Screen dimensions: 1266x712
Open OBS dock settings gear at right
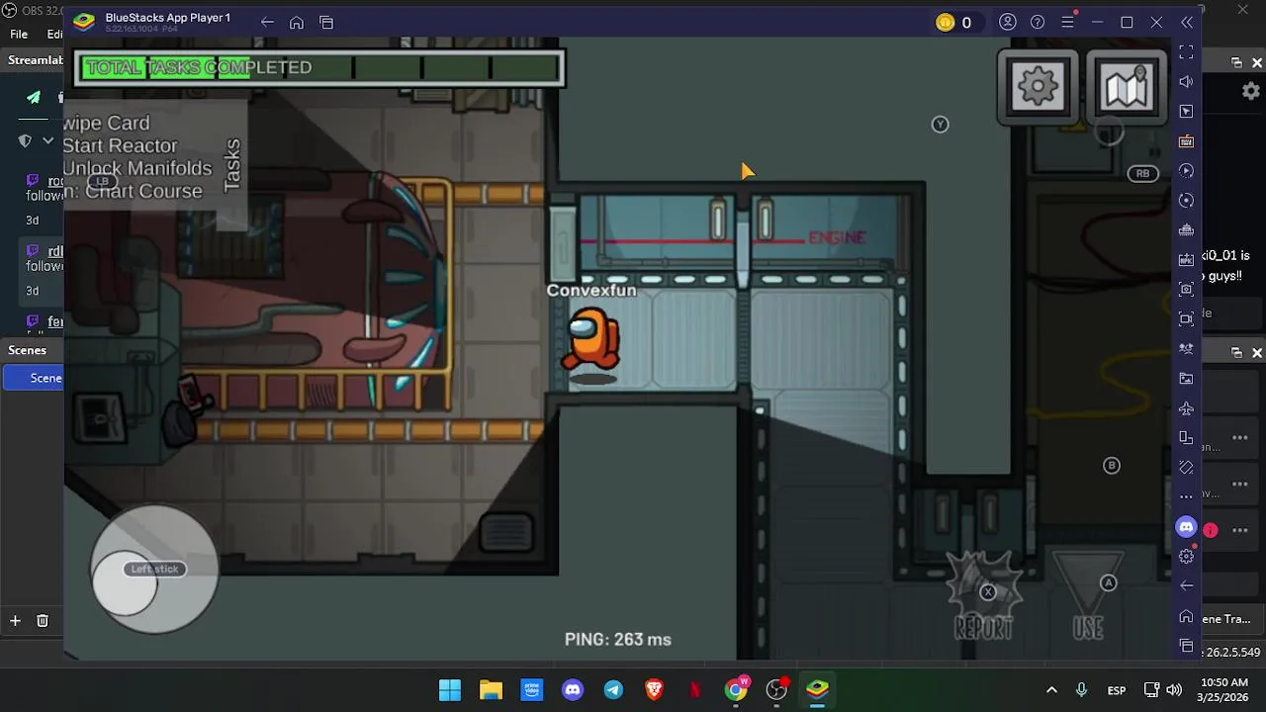(x=1251, y=91)
